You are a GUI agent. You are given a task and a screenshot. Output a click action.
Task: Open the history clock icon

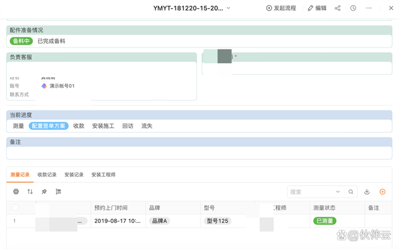[x=353, y=8]
